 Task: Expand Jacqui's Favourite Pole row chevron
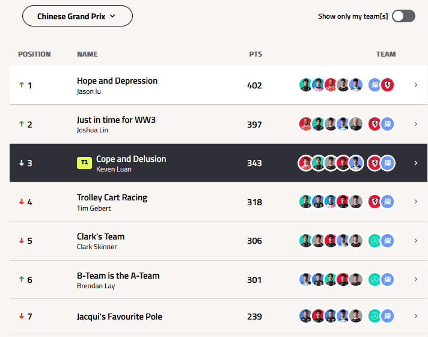[x=415, y=315]
